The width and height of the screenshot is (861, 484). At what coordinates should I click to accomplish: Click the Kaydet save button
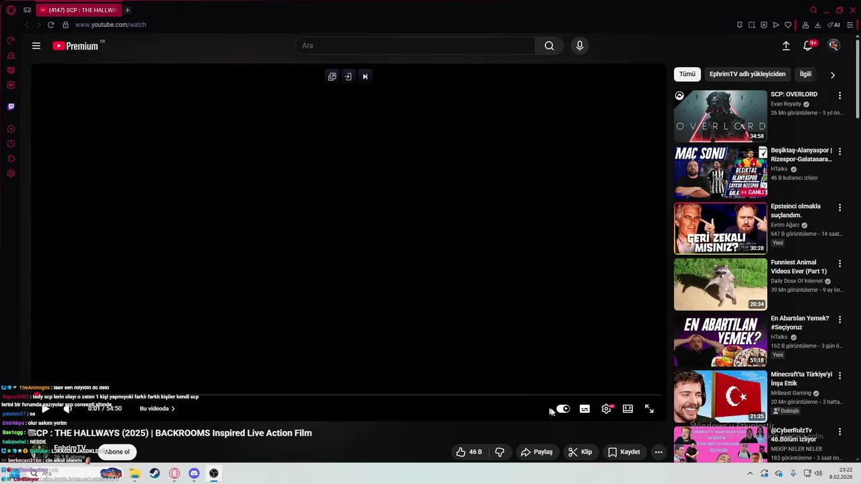624,452
